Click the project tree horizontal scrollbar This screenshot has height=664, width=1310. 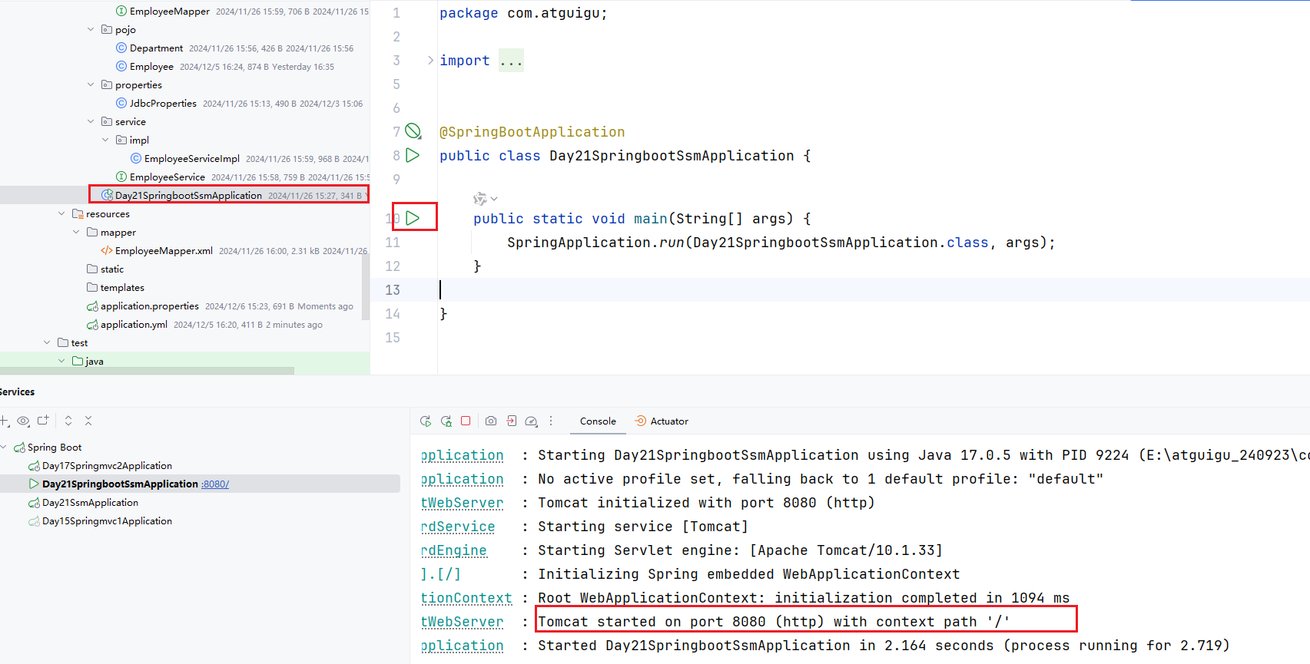147,371
